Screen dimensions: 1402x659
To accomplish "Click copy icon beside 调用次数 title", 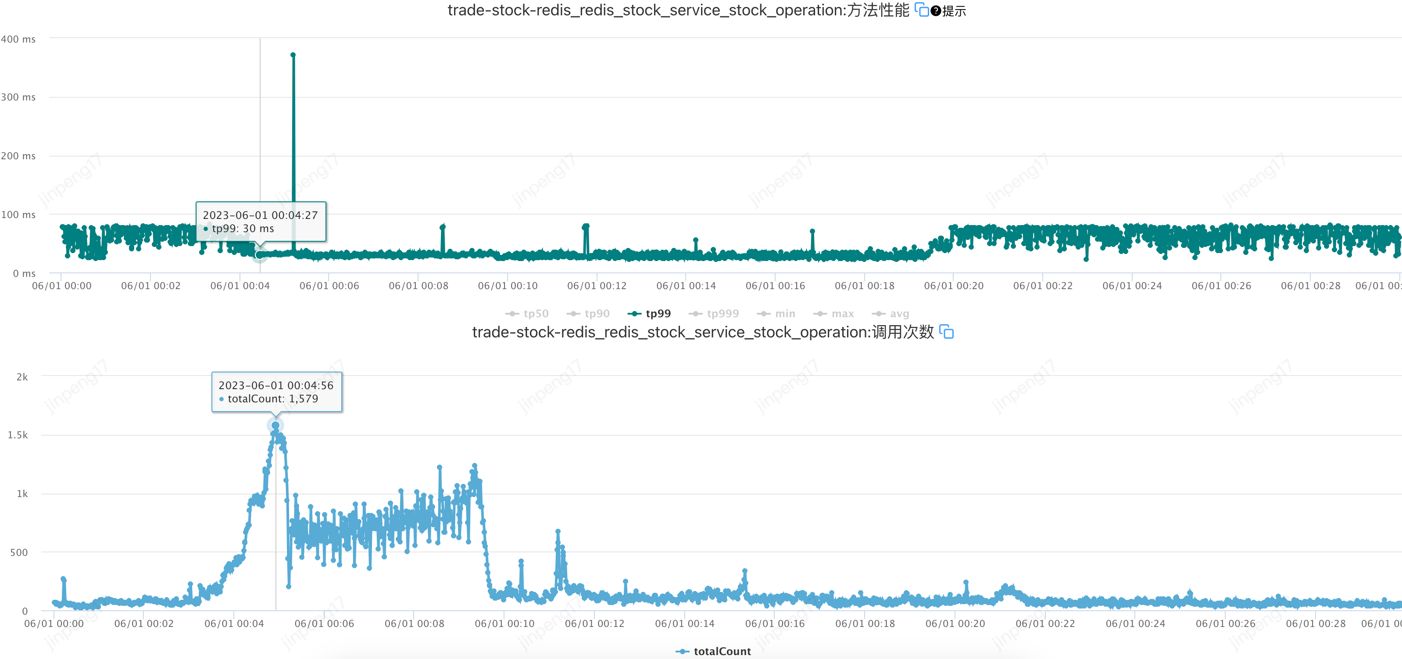I will 947,331.
